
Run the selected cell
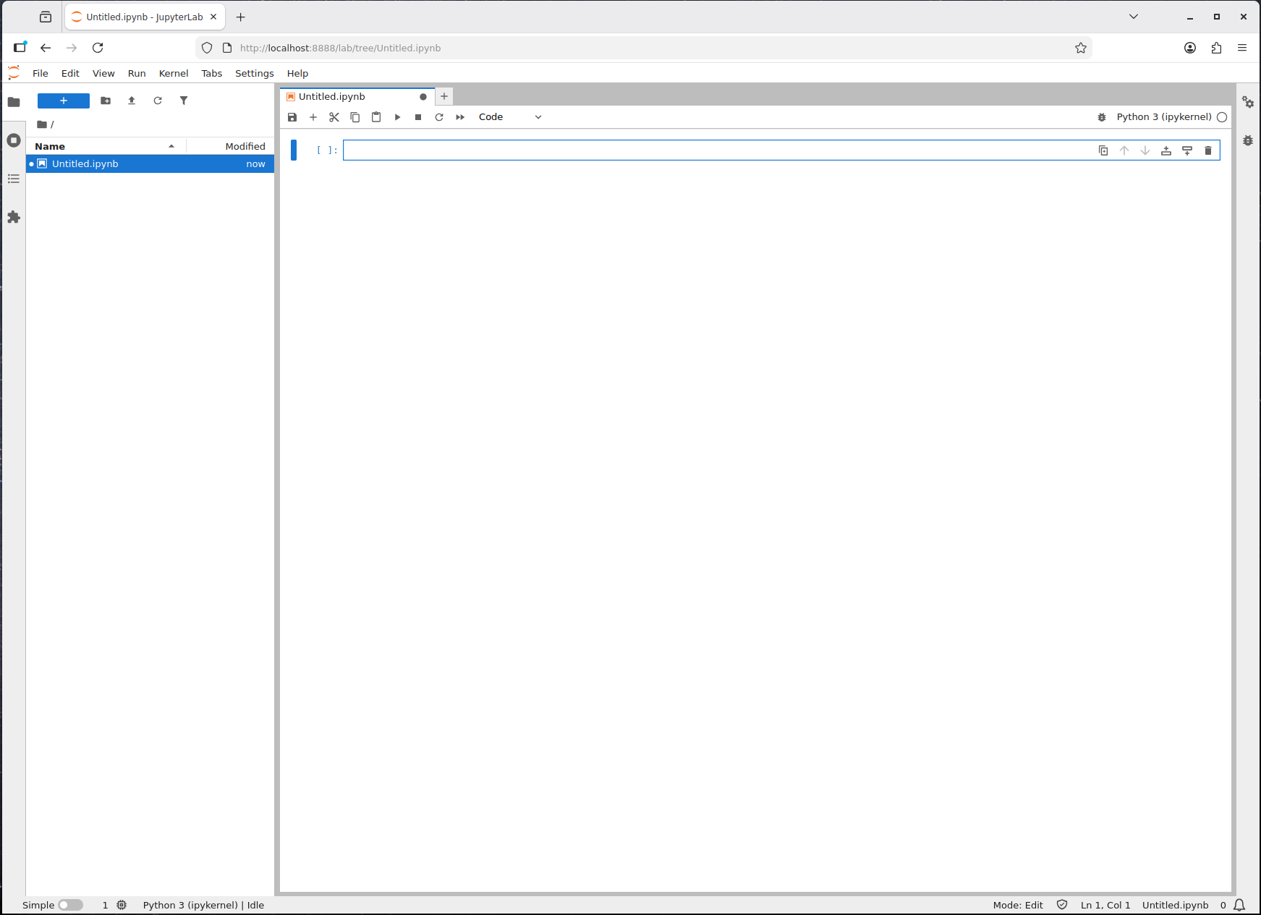(x=397, y=117)
